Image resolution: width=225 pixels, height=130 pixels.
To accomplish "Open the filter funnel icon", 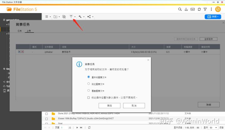I will [205, 9].
